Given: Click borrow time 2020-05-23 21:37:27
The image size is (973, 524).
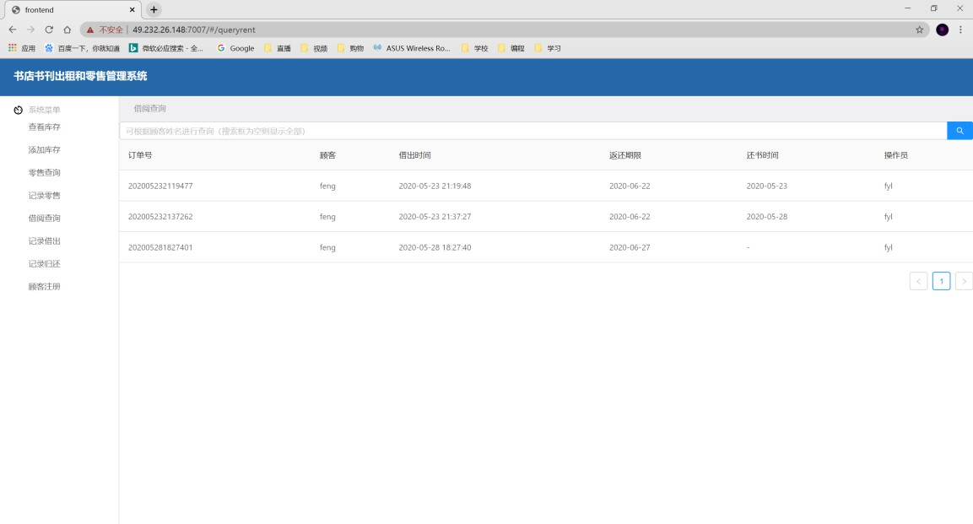Looking at the screenshot, I should pyautogui.click(x=435, y=216).
